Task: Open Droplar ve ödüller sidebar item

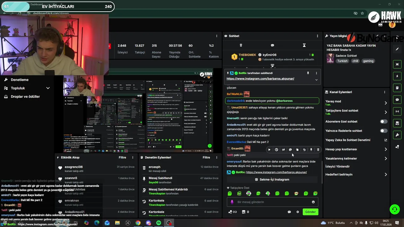Action: point(25,96)
